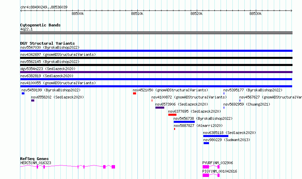Click the nsv6385118 (Sedlazeck2020) label
Image resolution: width=302 pixels, height=179 pixels.
[229, 133]
